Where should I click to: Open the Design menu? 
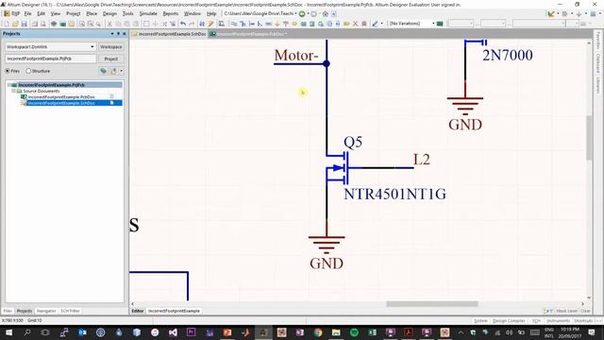[109, 13]
